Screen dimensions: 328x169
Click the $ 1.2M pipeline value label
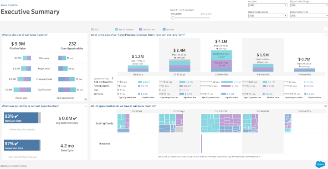point(138,56)
